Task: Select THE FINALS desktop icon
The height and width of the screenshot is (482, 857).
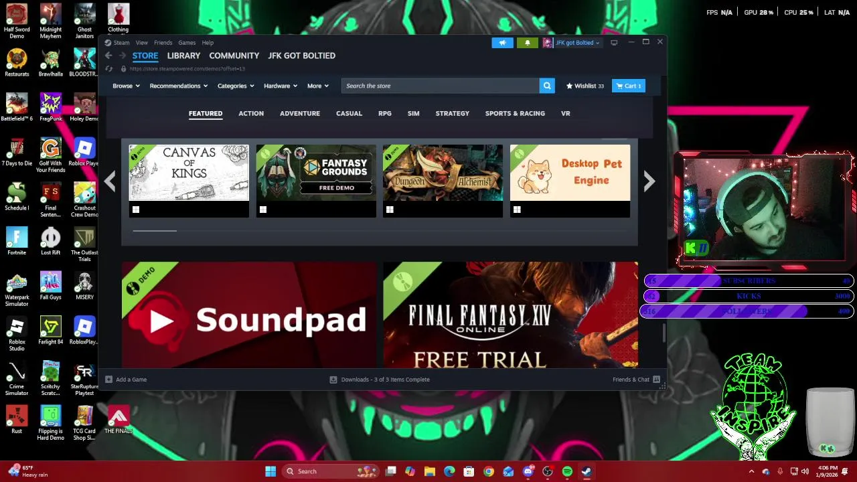Action: click(118, 420)
